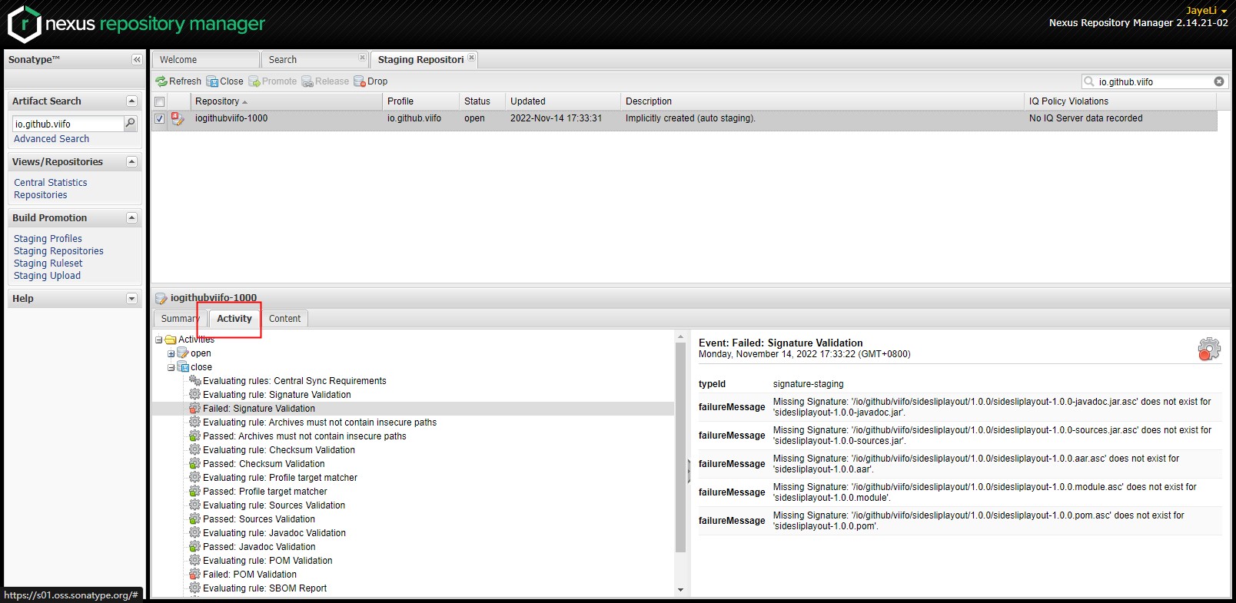Collapse the Activities tree root
The width and height of the screenshot is (1236, 603).
159,340
